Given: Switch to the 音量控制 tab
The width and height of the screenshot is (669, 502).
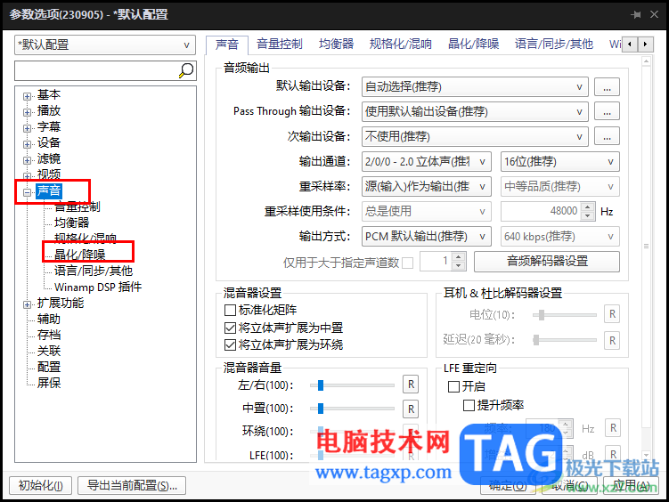Looking at the screenshot, I should point(280,44).
